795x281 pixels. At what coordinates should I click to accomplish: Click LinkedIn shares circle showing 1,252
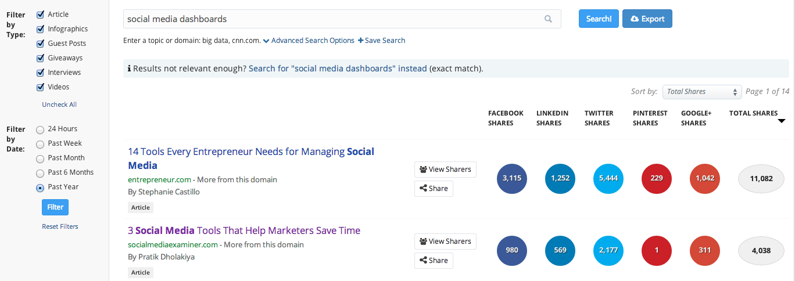pos(560,179)
